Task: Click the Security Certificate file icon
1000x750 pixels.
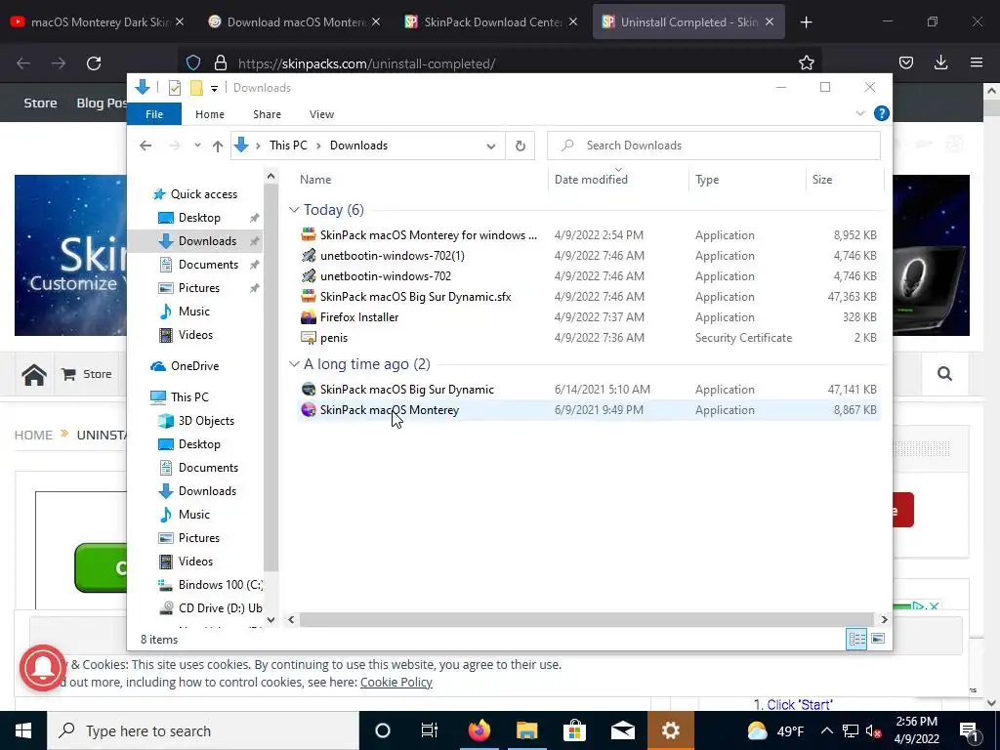Action: 309,337
